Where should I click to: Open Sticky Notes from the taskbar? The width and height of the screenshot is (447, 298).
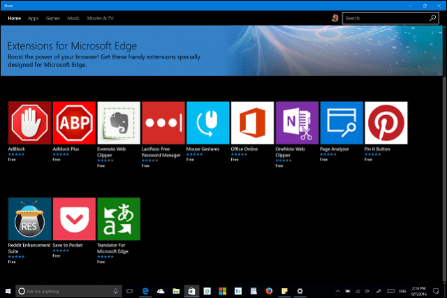(x=284, y=291)
